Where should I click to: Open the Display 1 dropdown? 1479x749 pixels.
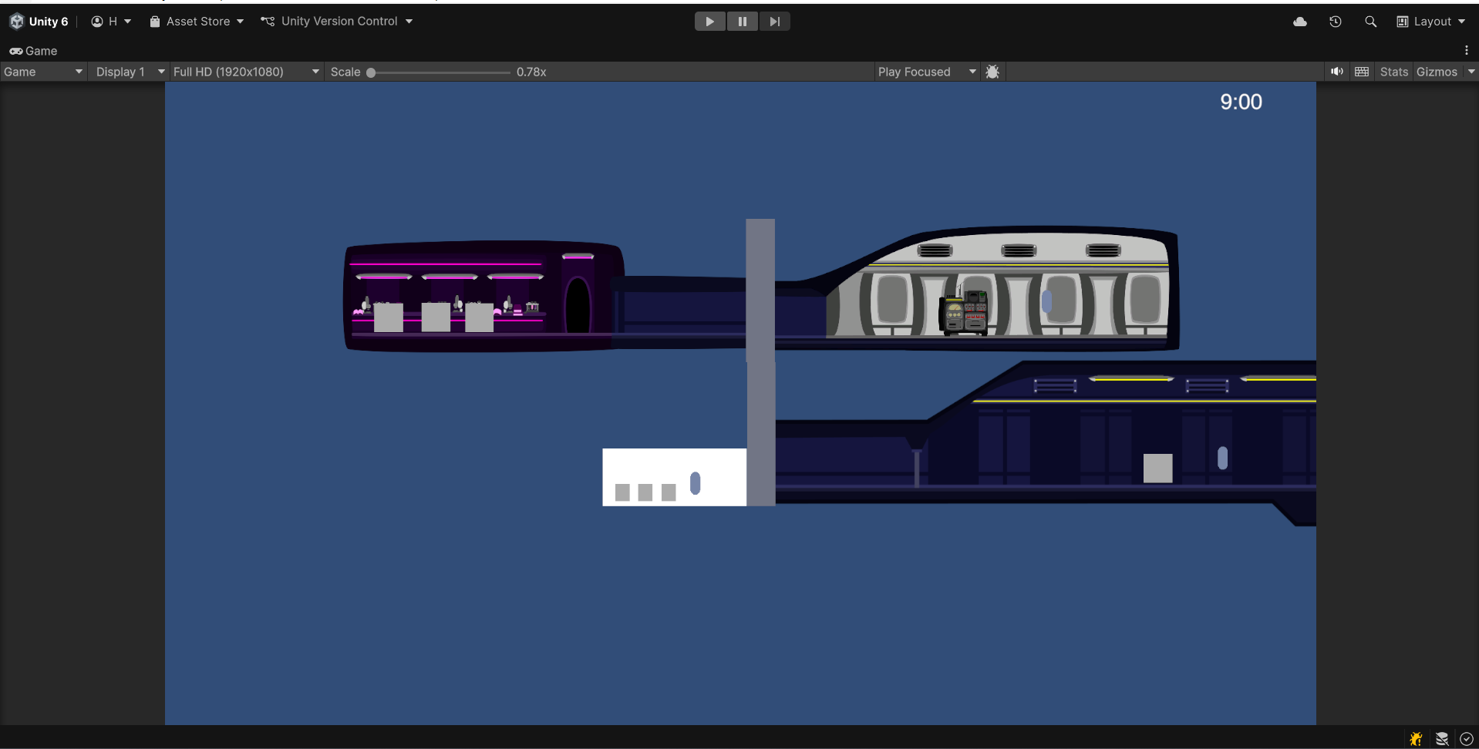pos(129,72)
